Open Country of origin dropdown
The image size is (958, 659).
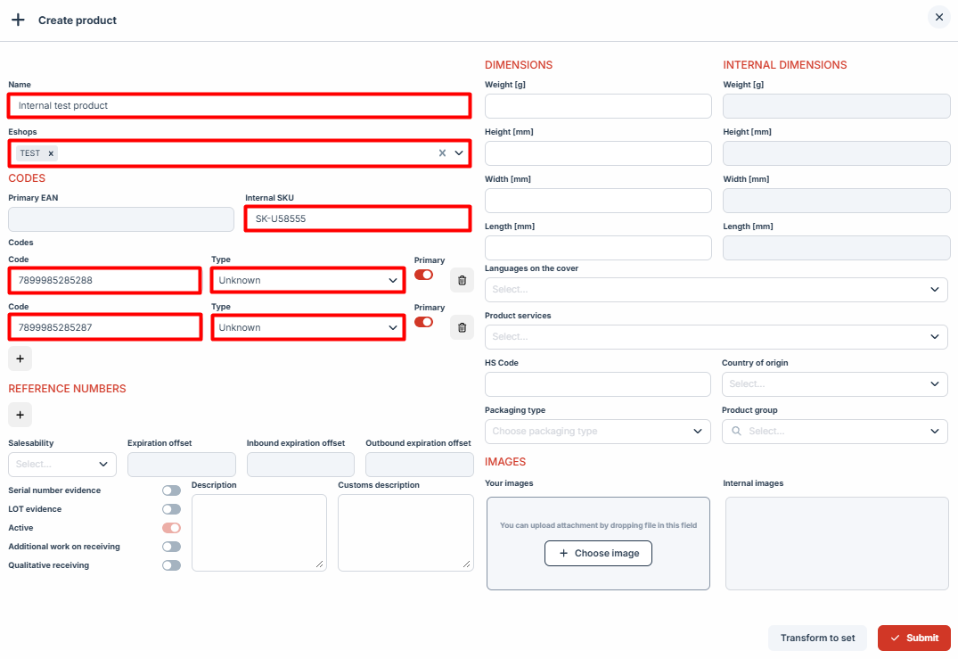(x=833, y=384)
